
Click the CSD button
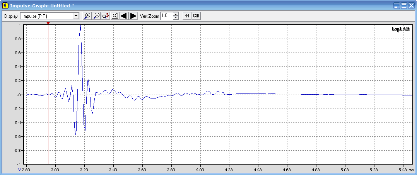point(196,16)
